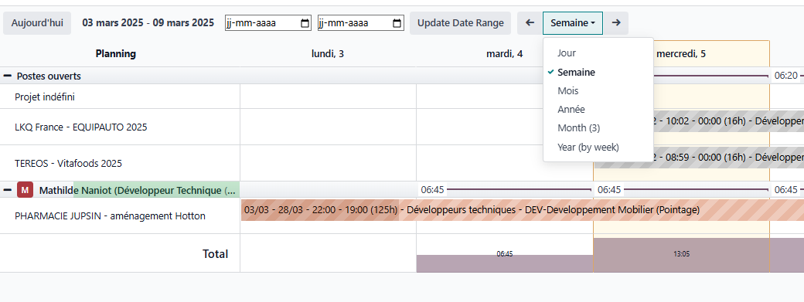Click the first jj-mm-aaaa date input
This screenshot has width=804, height=302.
[x=267, y=23]
